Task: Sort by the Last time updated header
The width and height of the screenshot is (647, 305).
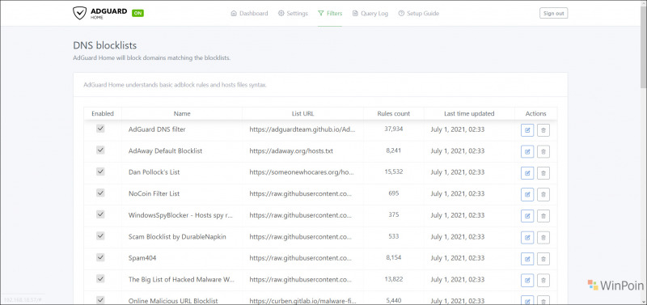Action: (469, 113)
